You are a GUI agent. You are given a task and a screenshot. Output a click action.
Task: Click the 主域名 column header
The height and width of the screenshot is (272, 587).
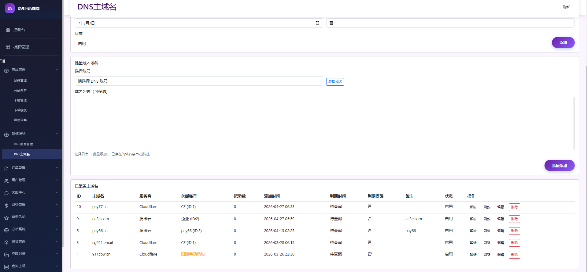tap(98, 196)
